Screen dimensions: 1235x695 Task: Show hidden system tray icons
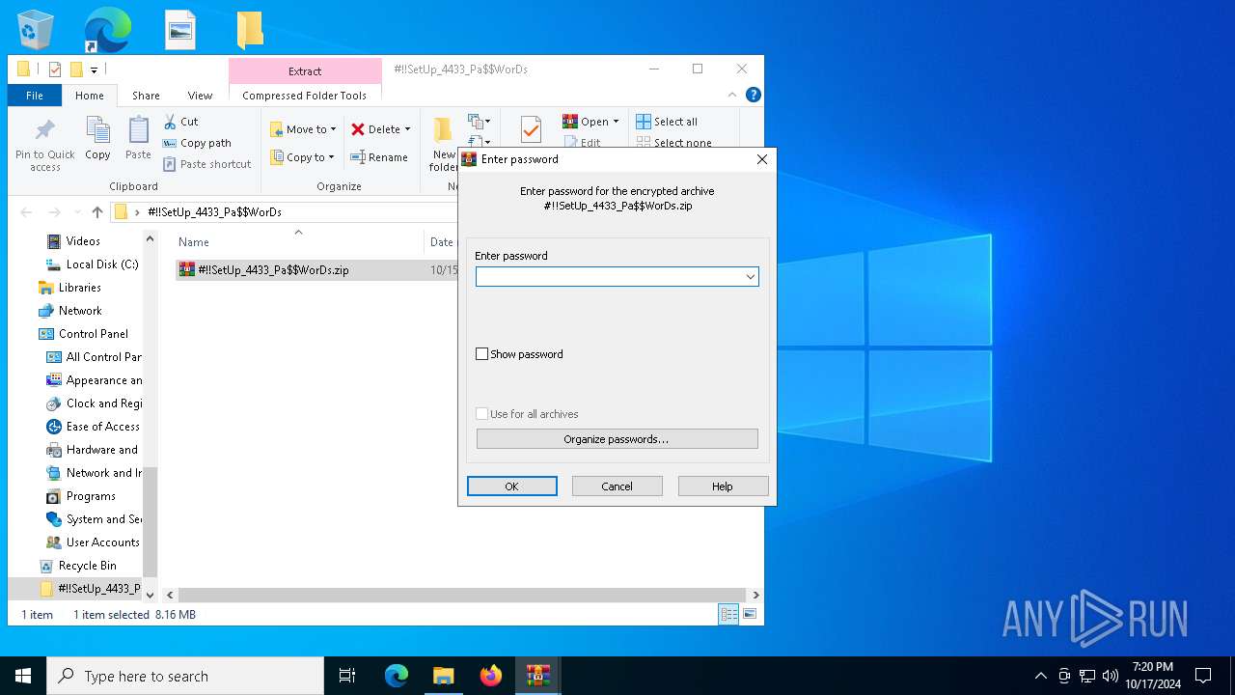coord(1040,676)
